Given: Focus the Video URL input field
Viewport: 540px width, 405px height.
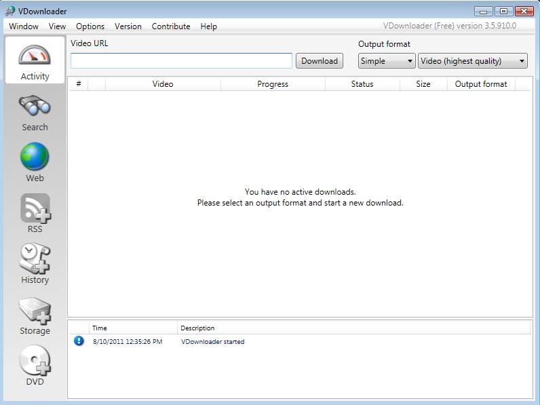Looking at the screenshot, I should pos(181,61).
